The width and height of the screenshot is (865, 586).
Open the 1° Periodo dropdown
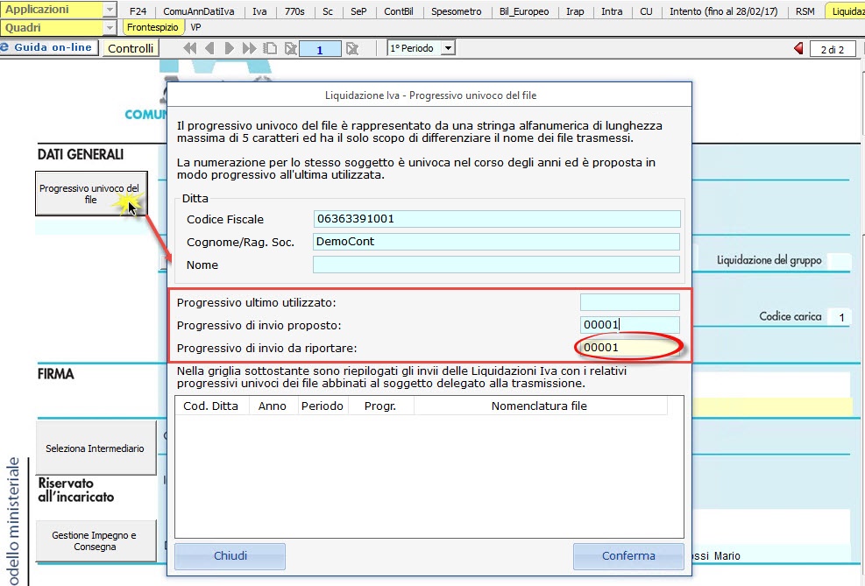449,49
